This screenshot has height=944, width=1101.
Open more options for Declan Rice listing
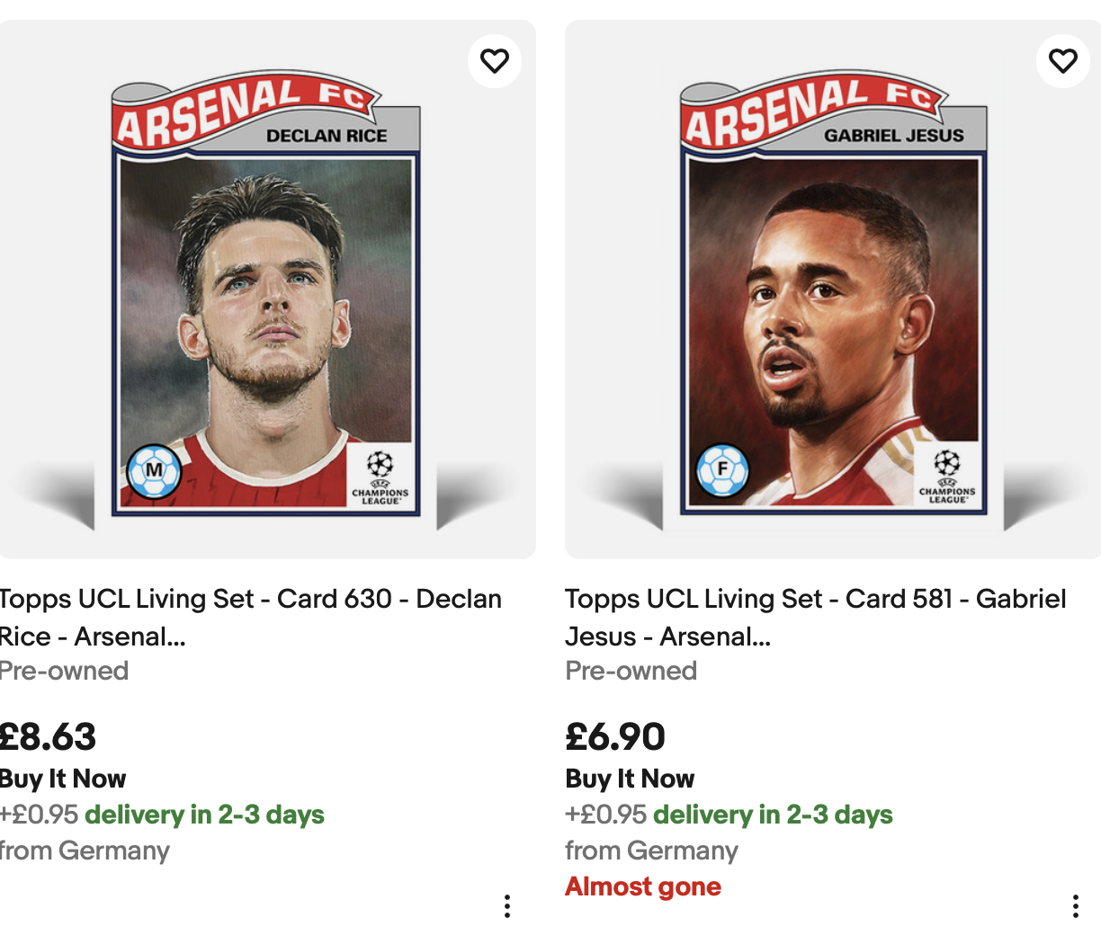coord(507,906)
